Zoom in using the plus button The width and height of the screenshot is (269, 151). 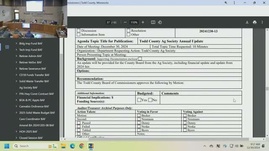click(143, 22)
